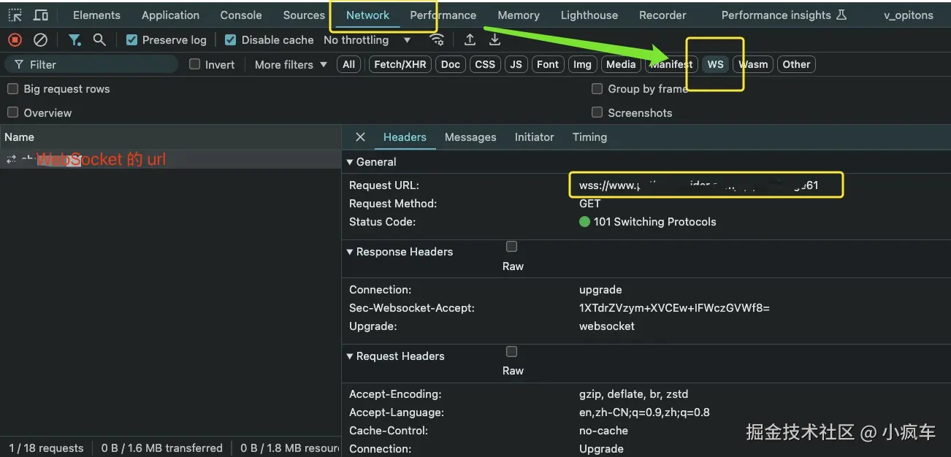Filter requests by Img type
The height and width of the screenshot is (457, 951).
(x=582, y=64)
